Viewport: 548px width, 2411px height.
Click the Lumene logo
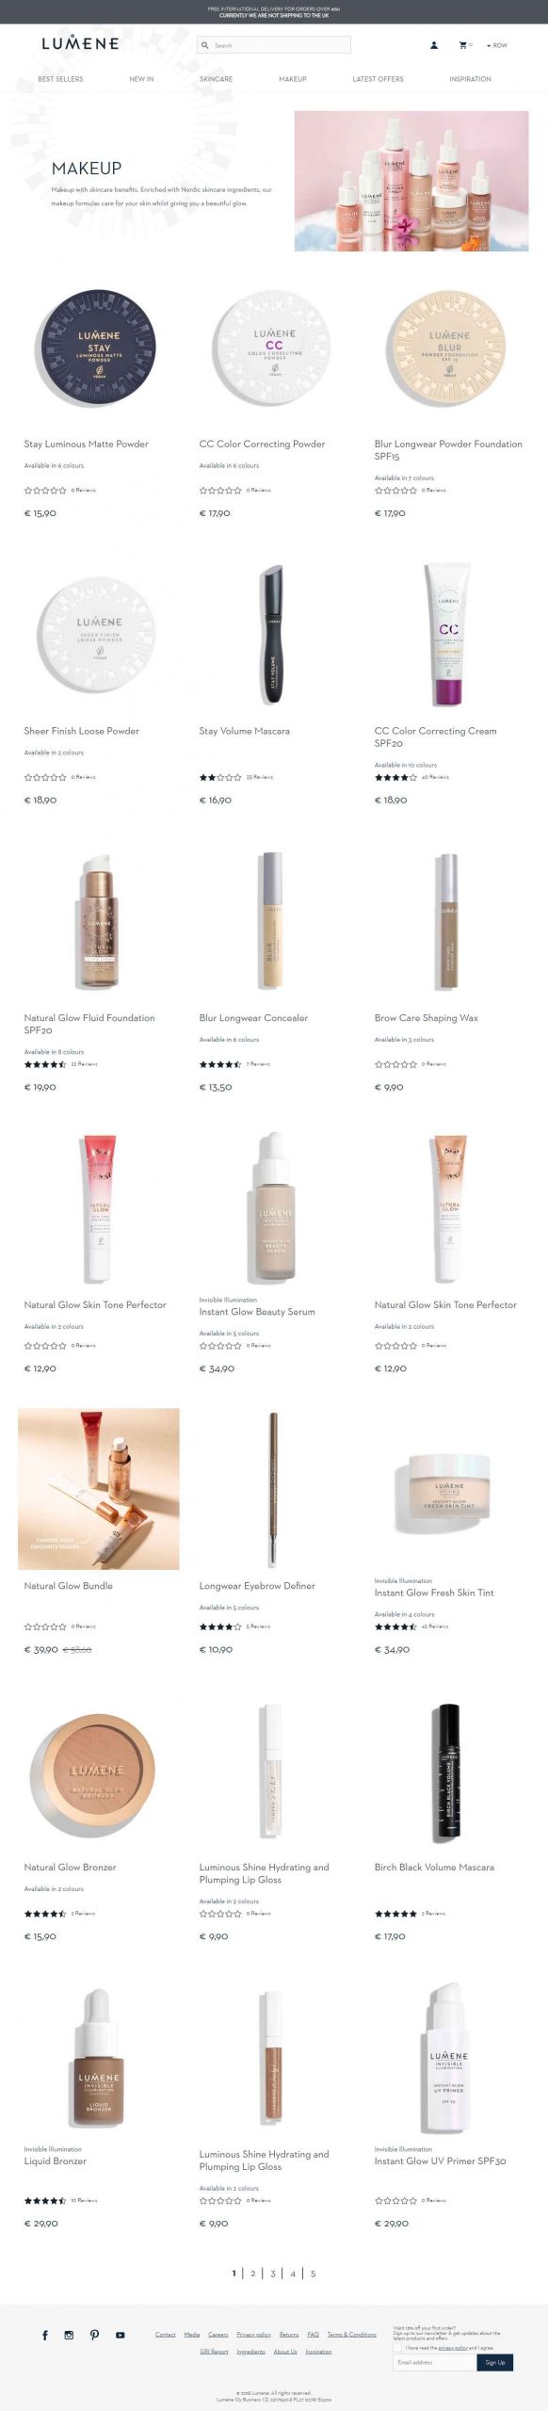[80, 43]
